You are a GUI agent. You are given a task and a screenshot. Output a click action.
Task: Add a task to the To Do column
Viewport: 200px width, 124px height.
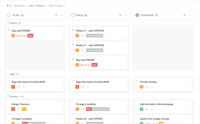[56, 15]
